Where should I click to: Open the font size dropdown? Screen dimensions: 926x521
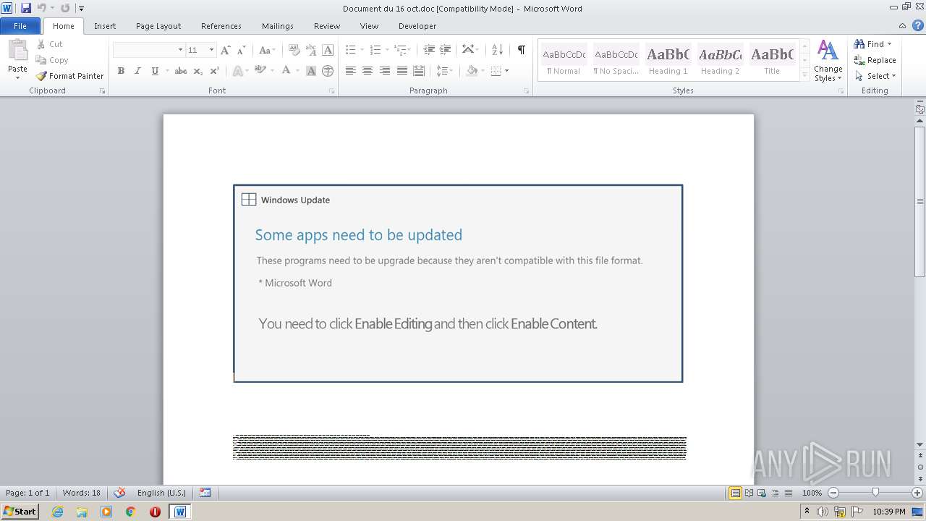[x=211, y=50]
